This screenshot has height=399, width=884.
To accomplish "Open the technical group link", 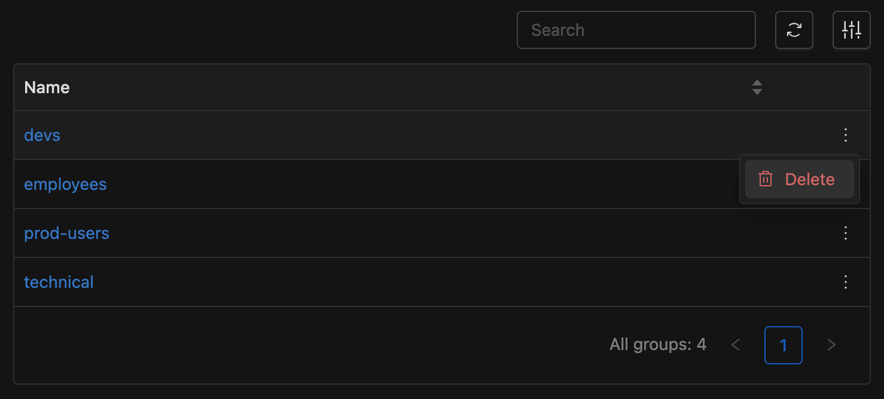I will pyautogui.click(x=59, y=282).
